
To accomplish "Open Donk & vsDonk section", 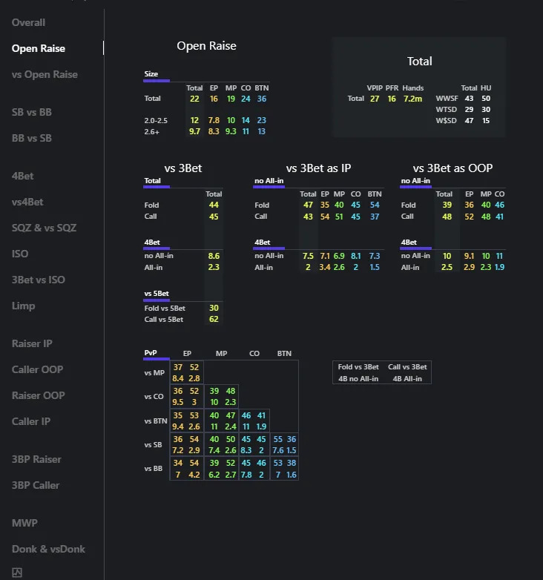I will click(48, 549).
